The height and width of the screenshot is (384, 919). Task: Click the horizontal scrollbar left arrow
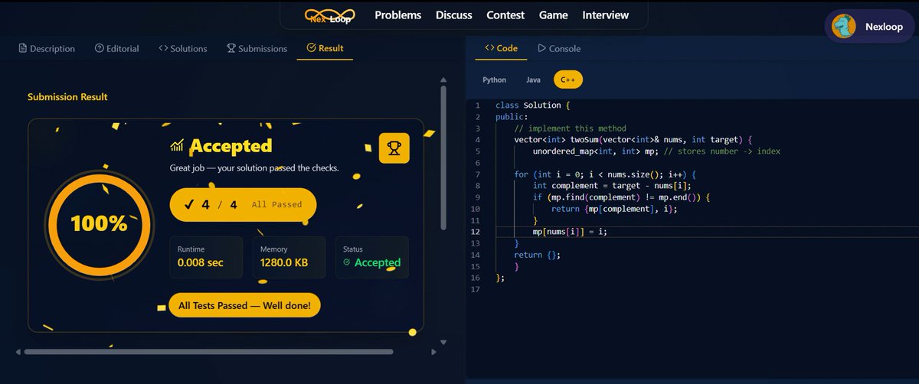[18, 352]
